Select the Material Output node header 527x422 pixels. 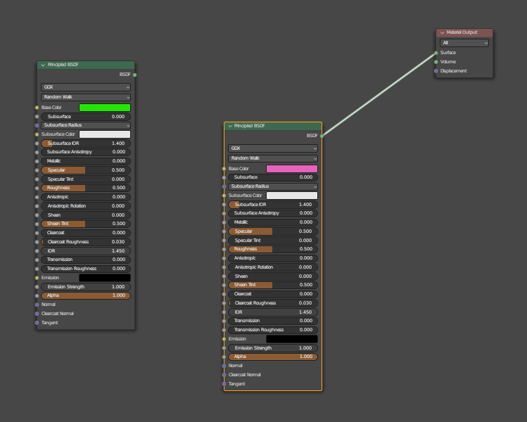[464, 32]
